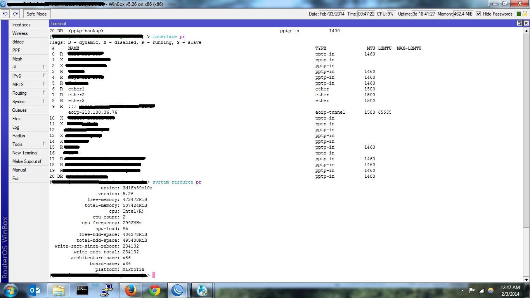Click the round orange-blue tray icon
The width and height of the screenshot is (530, 298).
point(491,290)
